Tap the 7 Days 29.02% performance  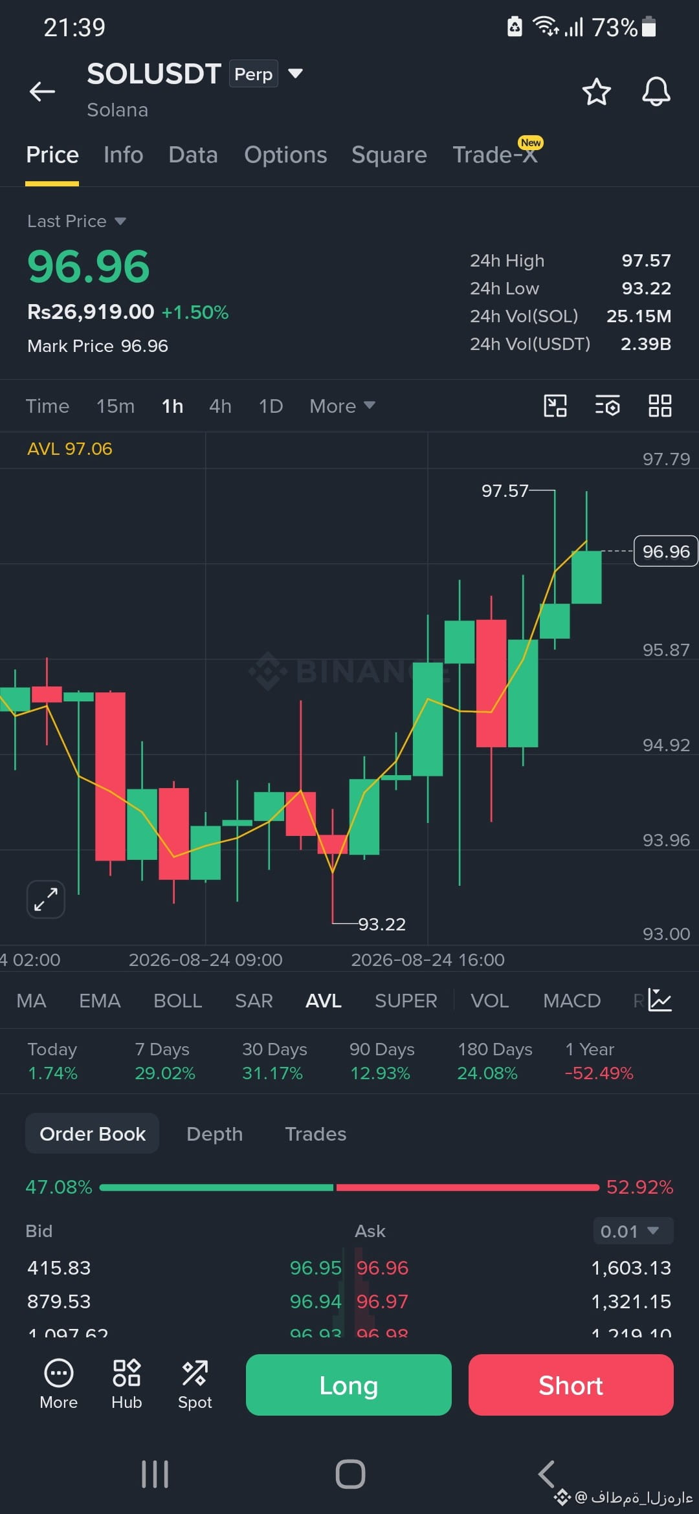pos(164,1061)
